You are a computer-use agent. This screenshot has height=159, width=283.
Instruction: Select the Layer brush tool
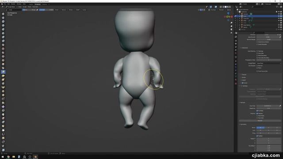(3, 33)
